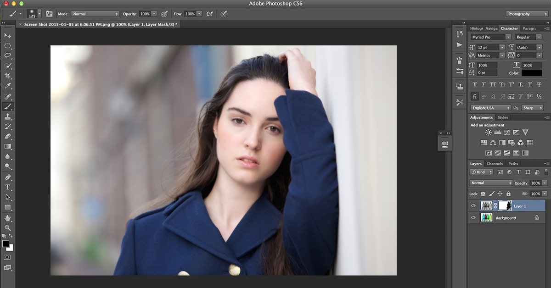Screen dimensions: 551x288
Task: Toggle Strikethrough text style
Action: pos(539,85)
